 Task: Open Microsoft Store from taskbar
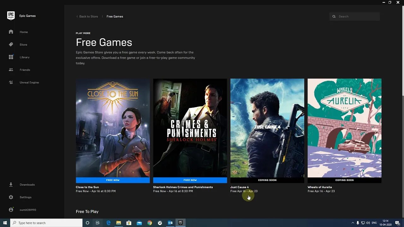pos(129,223)
